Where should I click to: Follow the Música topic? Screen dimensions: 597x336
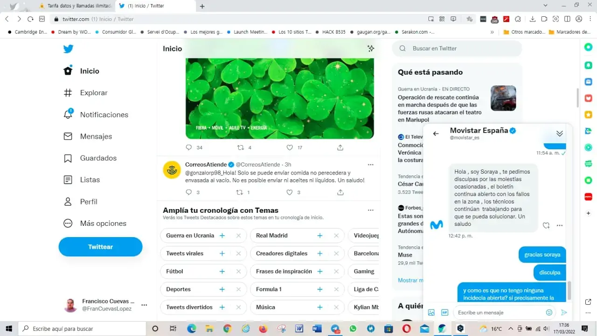[x=320, y=307]
